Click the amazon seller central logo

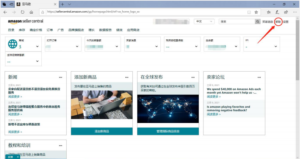26,21
